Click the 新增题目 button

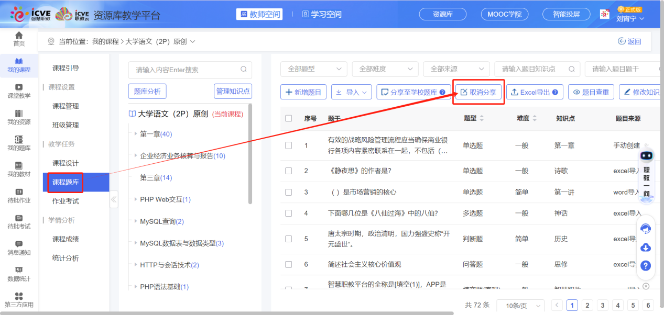pyautogui.click(x=303, y=92)
